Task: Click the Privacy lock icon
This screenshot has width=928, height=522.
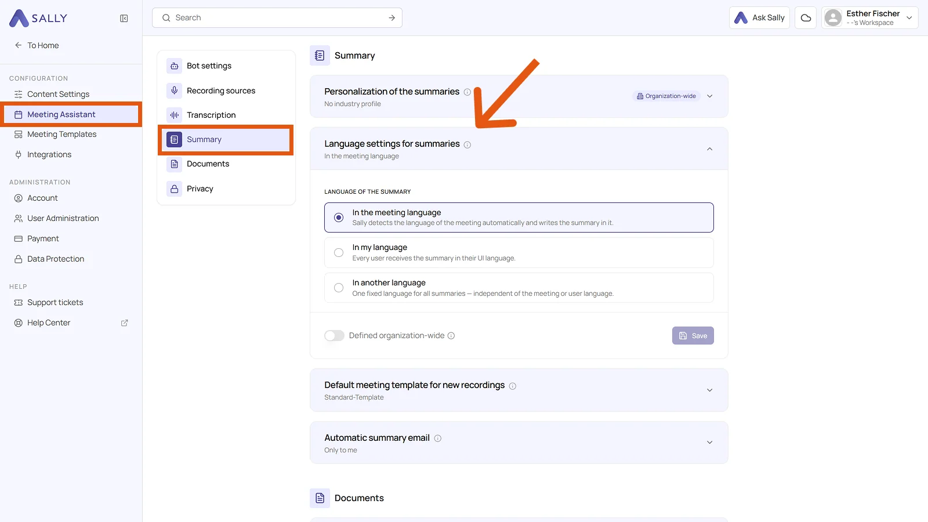Action: 175,189
